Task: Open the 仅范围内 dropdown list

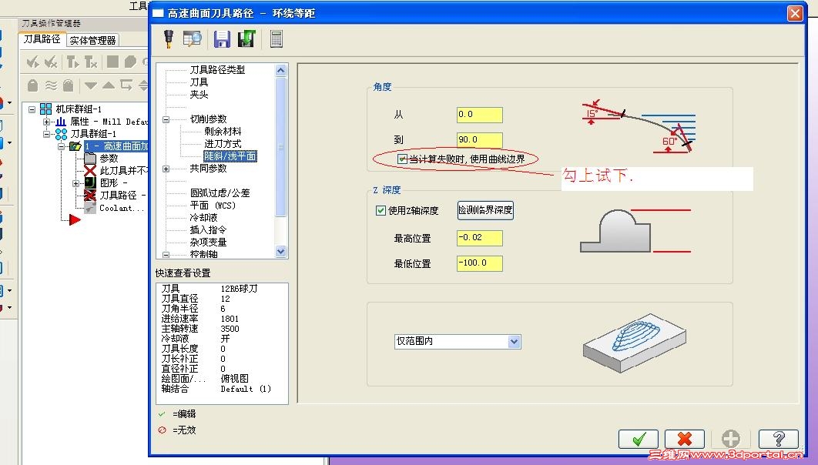Action: [x=514, y=342]
